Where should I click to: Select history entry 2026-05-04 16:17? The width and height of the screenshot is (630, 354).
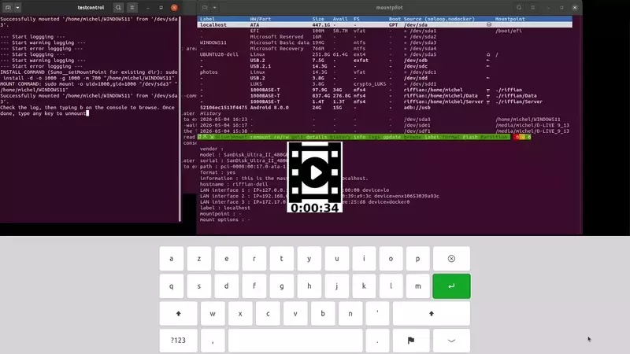(384, 125)
